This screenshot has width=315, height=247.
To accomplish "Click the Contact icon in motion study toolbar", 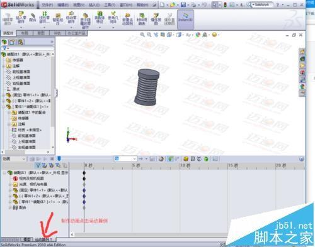I will tap(199, 159).
